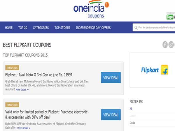Go to the Top 20 menu
The image size is (175, 131).
23,28
